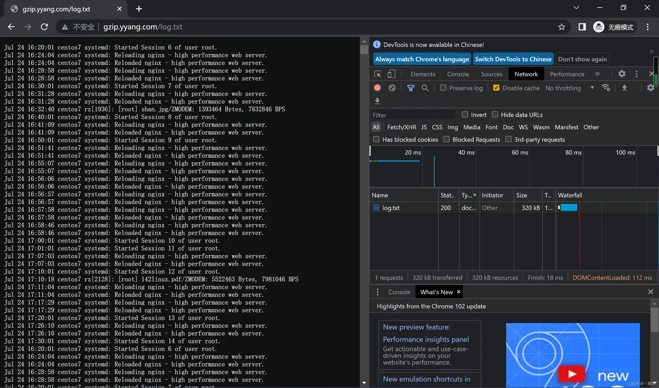Open the Performance tab
Viewport: 659px width, 388px height.
click(567, 74)
